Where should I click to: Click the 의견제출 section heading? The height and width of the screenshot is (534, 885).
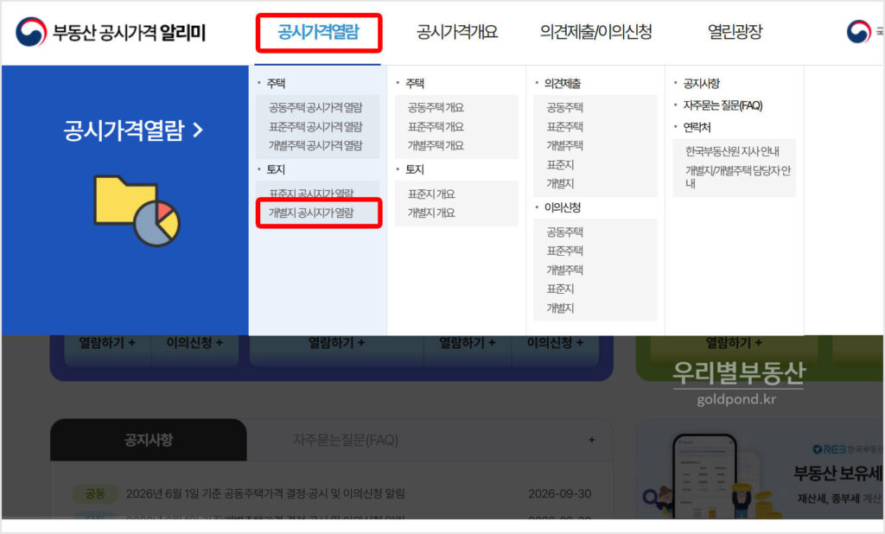[562, 84]
